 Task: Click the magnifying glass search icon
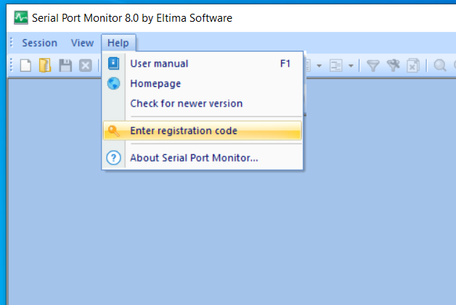tap(440, 65)
